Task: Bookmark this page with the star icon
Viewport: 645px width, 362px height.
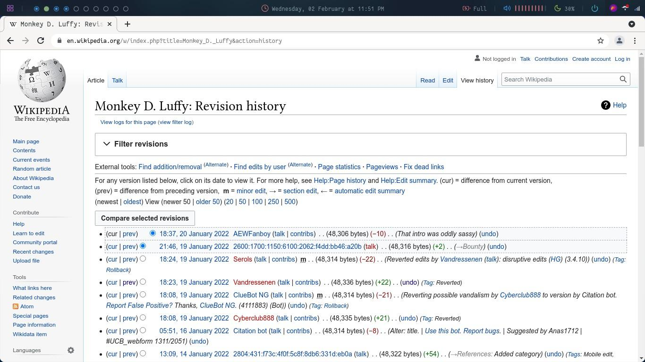Action: (601, 41)
